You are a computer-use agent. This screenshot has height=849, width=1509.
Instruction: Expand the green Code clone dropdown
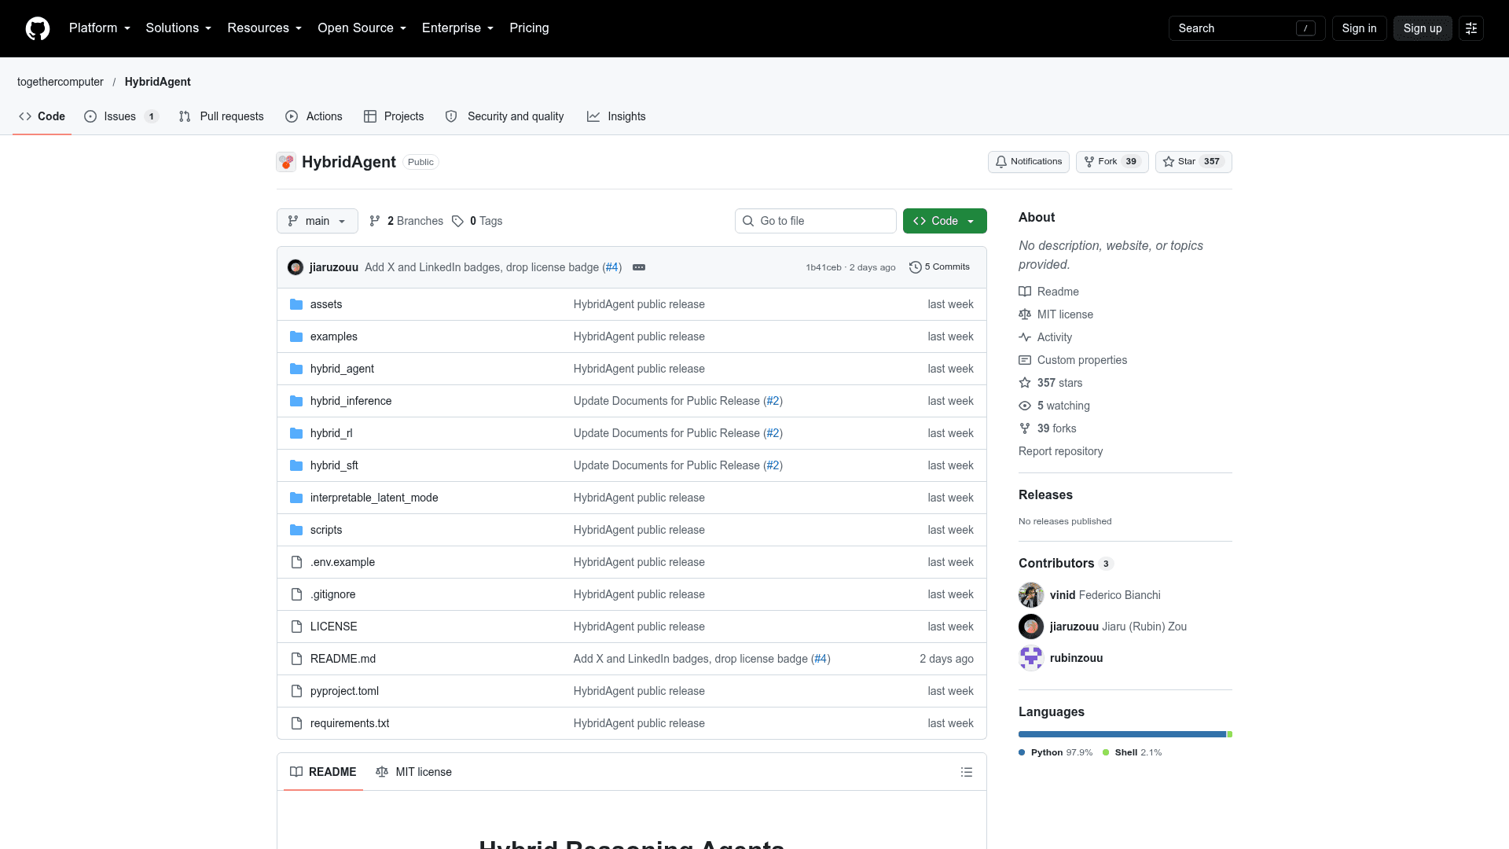tap(945, 221)
